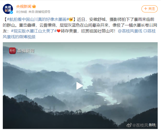Viewport: 161px width, 130px height.
Task: Play the mountain landscape video
Action: click(x=80, y=86)
